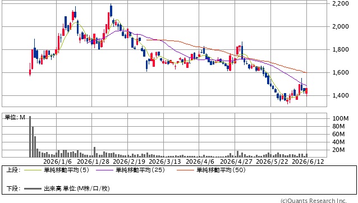Viewport: 358px width, 203px height.
Task: Click the 2026/3/13 date label
Action: tap(165, 162)
